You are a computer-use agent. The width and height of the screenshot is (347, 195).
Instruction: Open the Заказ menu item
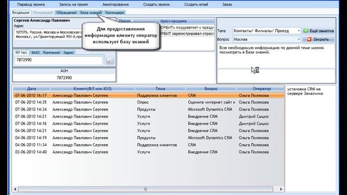tap(227, 4)
